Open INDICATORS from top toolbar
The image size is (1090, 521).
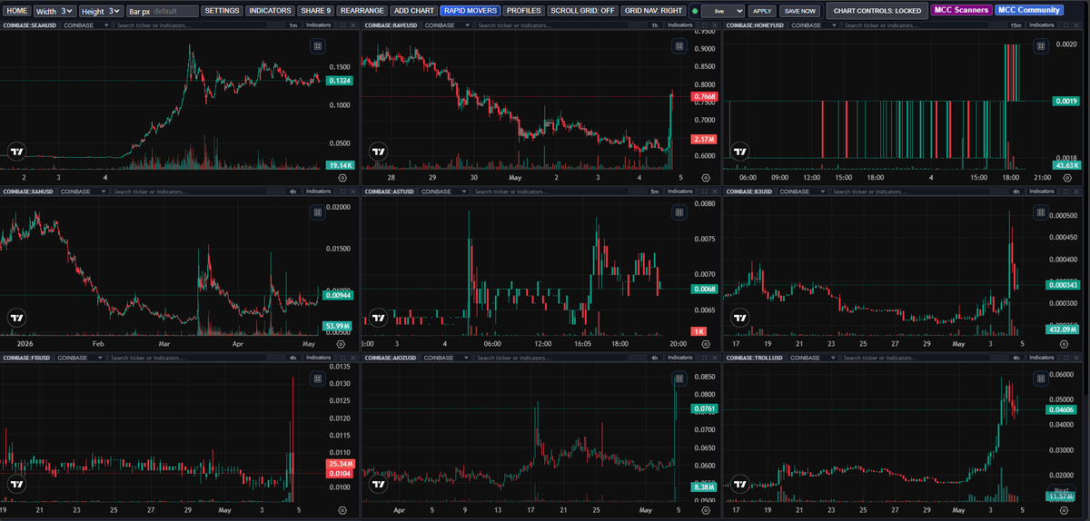pos(270,11)
